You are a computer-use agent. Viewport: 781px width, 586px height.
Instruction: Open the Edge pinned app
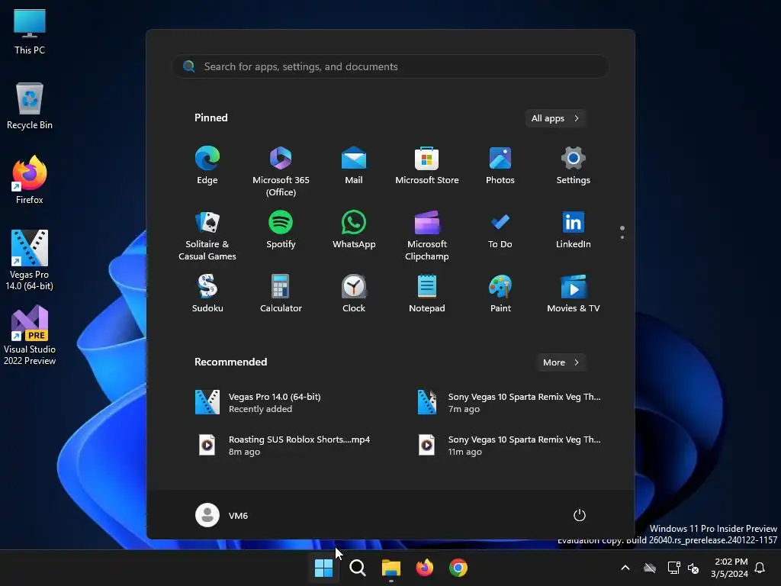click(207, 166)
